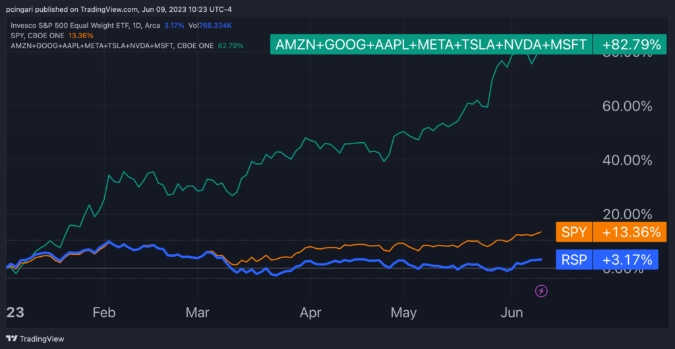Click the 23 year label on time axis
675x349 pixels.
(16, 313)
